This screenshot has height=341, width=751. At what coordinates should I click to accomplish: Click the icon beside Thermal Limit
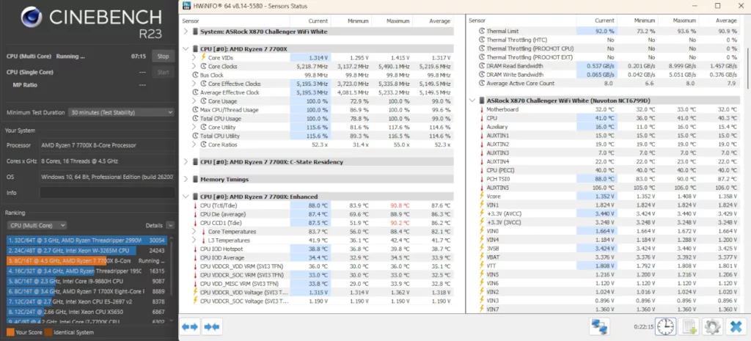pos(482,31)
